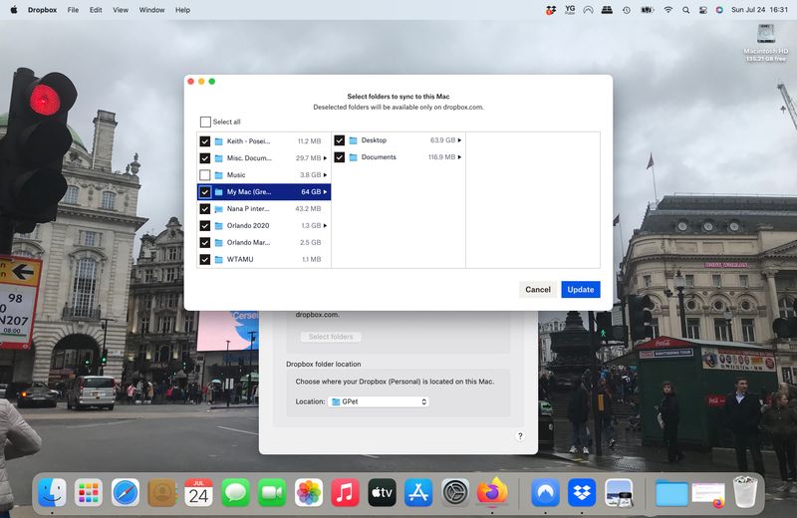This screenshot has height=518, width=797.
Task: Click the Macintosh HD drive icon
Action: point(765,35)
